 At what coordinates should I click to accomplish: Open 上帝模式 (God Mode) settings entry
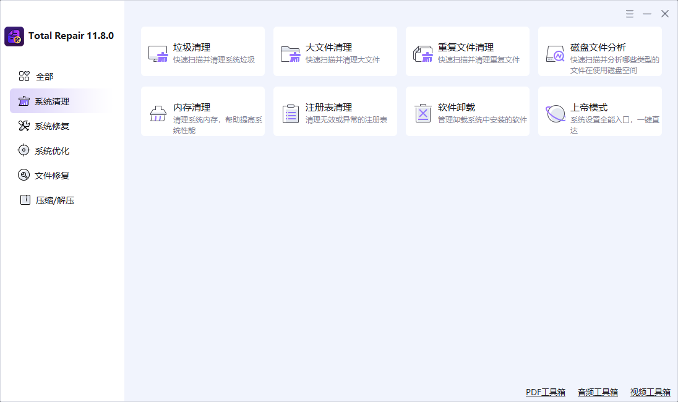click(555, 113)
